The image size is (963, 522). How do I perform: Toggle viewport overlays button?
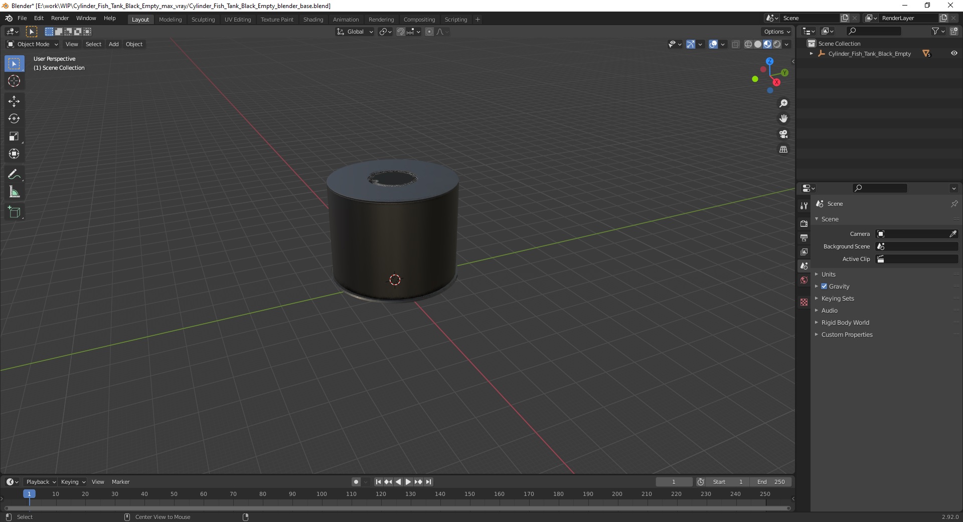[x=713, y=44]
